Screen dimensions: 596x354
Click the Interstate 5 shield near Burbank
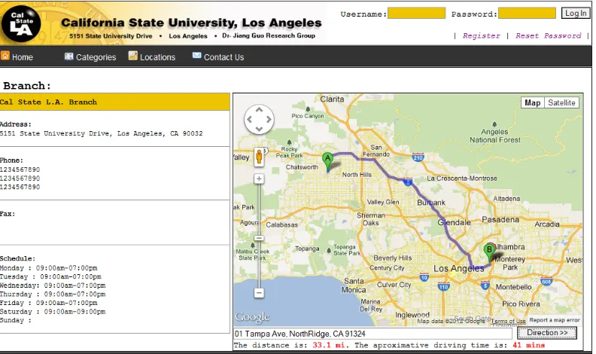pyautogui.click(x=408, y=182)
